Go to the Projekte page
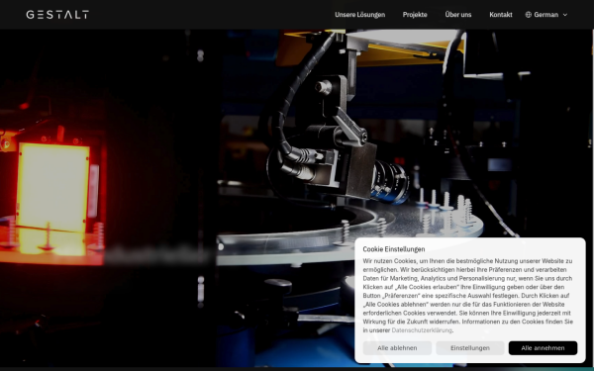The width and height of the screenshot is (594, 371). tap(415, 15)
